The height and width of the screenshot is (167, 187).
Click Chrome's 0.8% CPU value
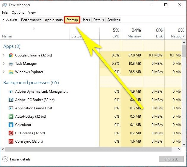pyautogui.click(x=115, y=55)
